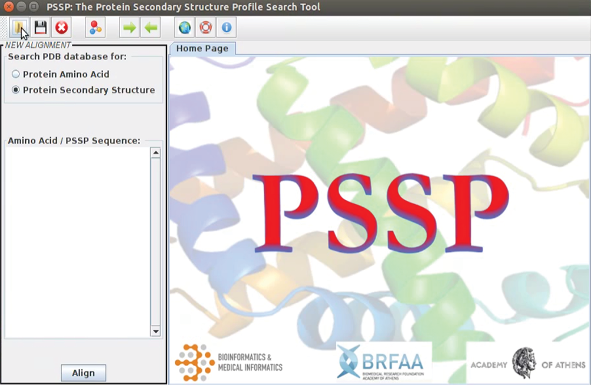Show program info with the blue info icon
Image resolution: width=591 pixels, height=385 pixels.
tap(225, 27)
